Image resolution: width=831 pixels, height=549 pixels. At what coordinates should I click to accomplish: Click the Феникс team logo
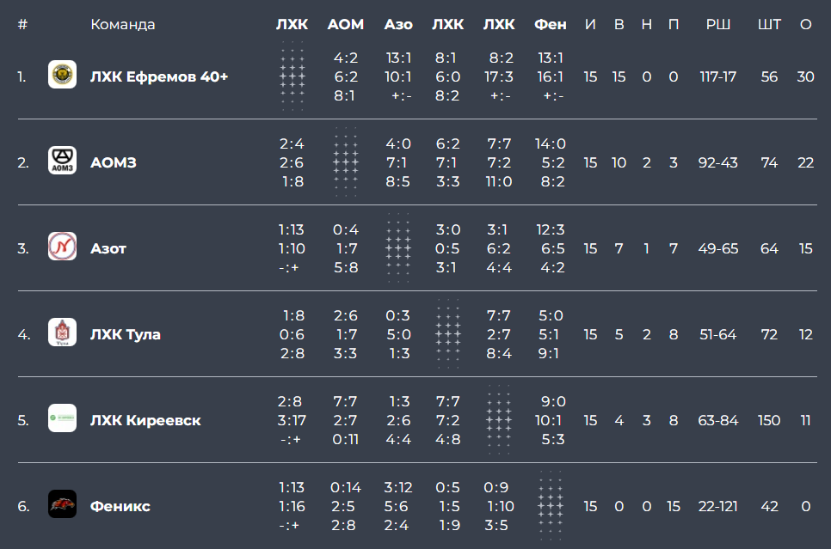point(62,504)
